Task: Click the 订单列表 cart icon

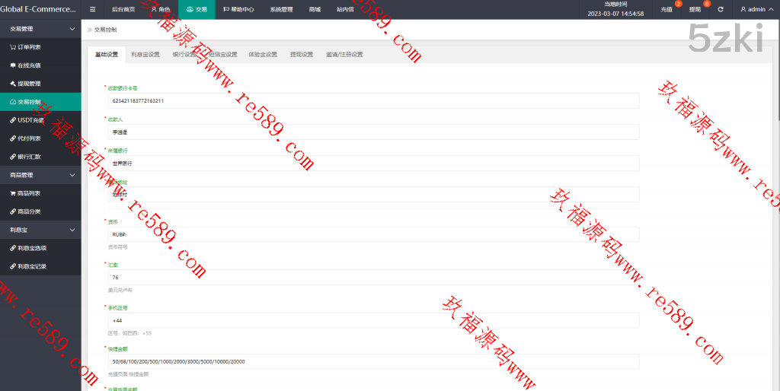Action: (x=13, y=47)
